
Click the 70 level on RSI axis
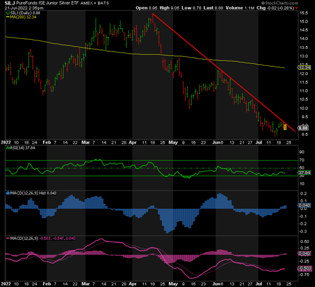pyautogui.click(x=302, y=160)
